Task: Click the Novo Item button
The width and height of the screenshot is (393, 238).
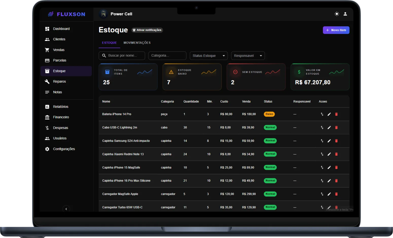Action: pyautogui.click(x=336, y=30)
